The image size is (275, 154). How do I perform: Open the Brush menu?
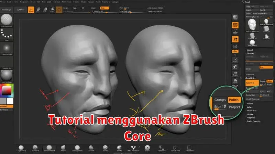(x=9, y=2)
